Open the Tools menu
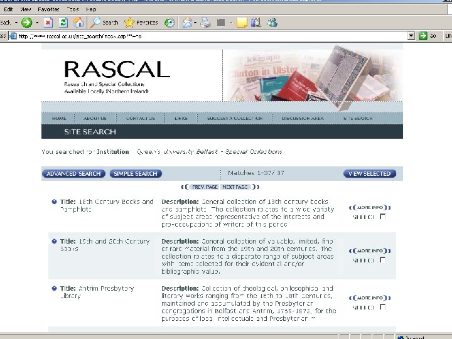 (73, 9)
